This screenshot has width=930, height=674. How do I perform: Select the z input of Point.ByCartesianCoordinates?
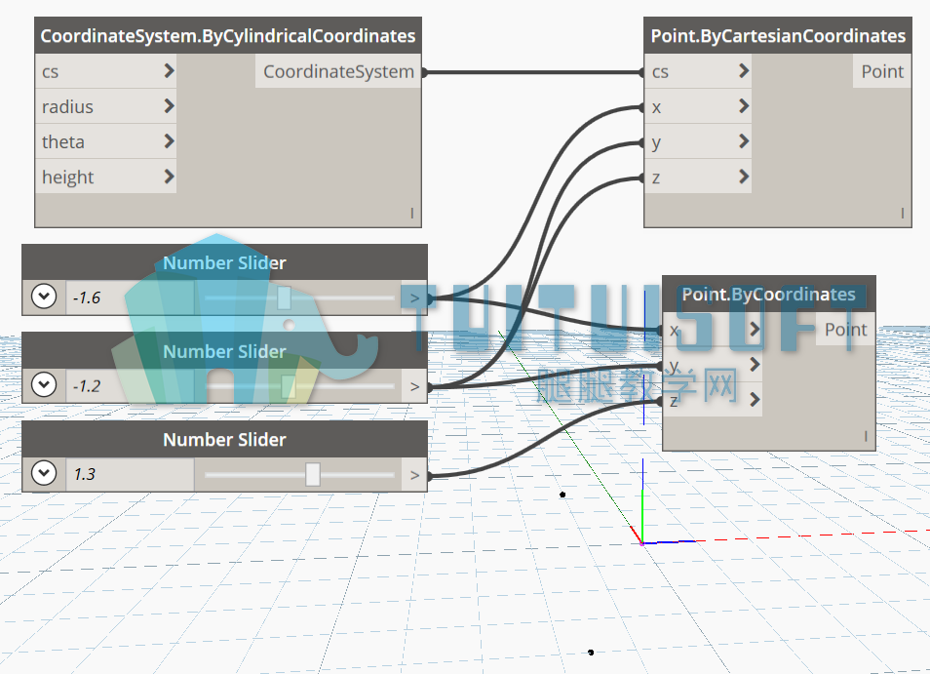tap(698, 177)
